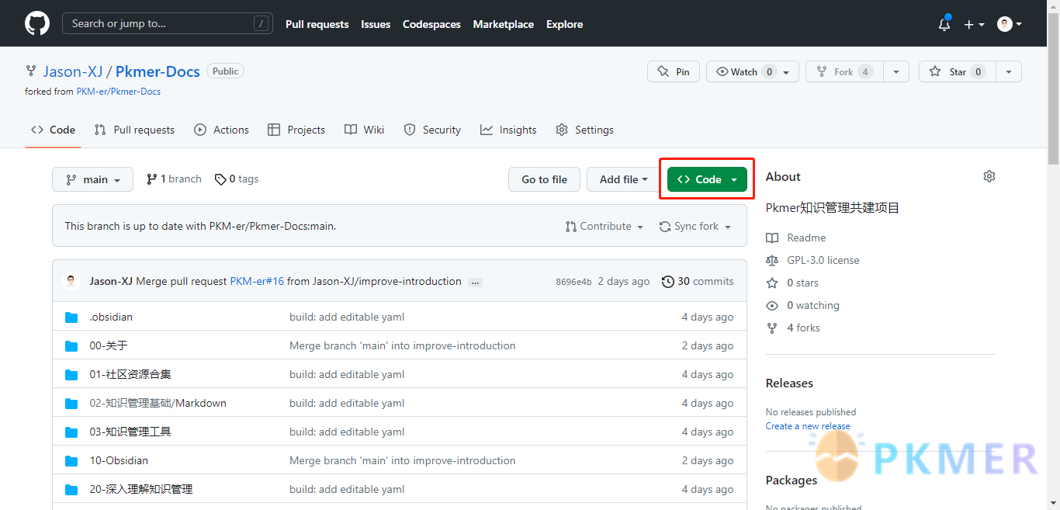Click the gear icon beside About

point(989,176)
